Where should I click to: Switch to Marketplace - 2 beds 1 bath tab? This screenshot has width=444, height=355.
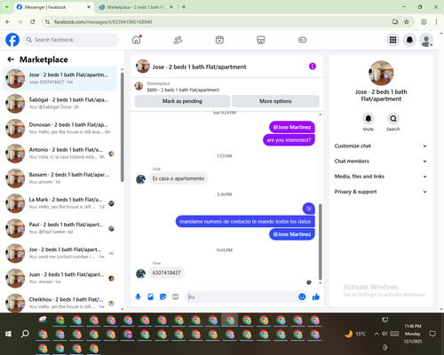[x=136, y=7]
